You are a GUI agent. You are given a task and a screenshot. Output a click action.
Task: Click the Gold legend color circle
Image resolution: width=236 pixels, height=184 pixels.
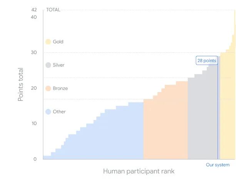[48, 42]
